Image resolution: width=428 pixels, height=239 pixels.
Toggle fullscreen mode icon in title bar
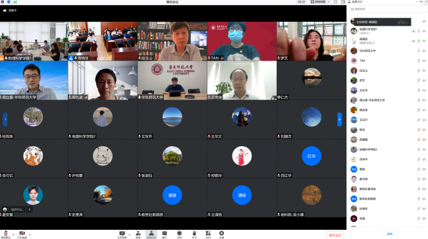[x=335, y=2]
